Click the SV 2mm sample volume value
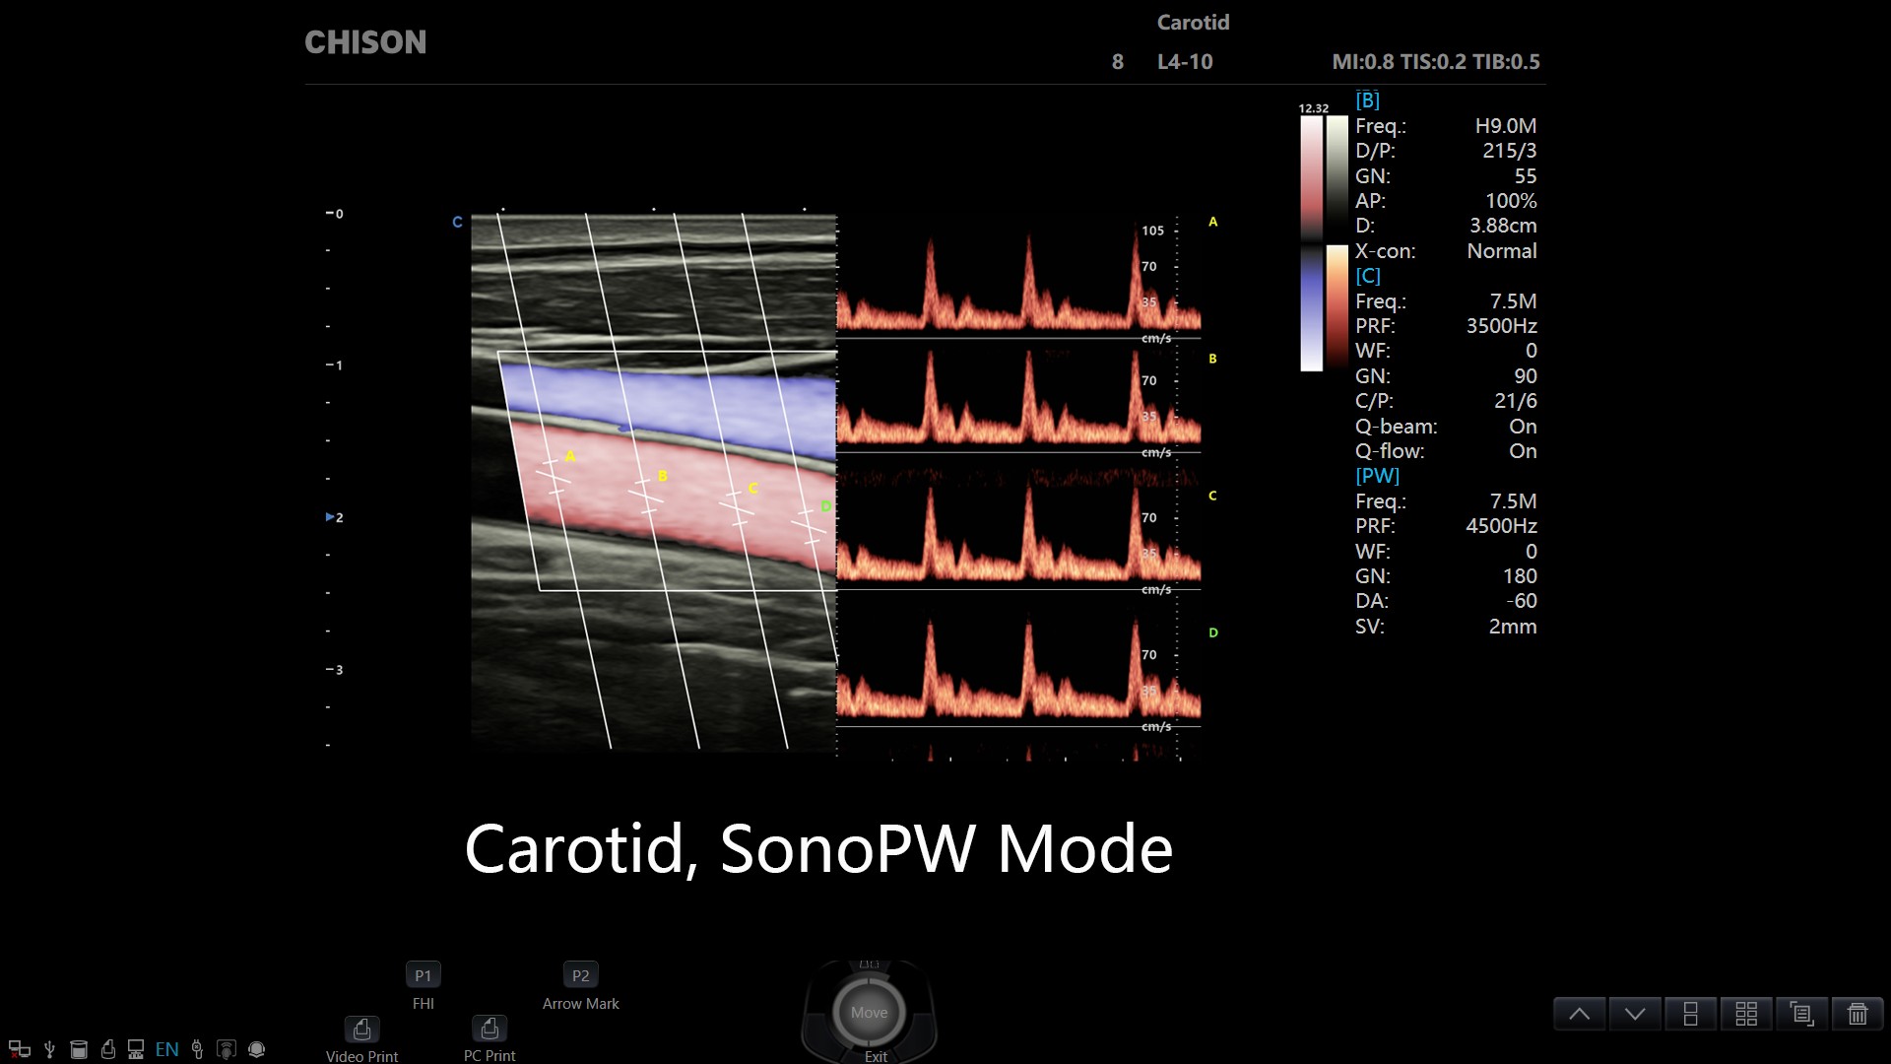This screenshot has height=1064, width=1891. click(1512, 627)
